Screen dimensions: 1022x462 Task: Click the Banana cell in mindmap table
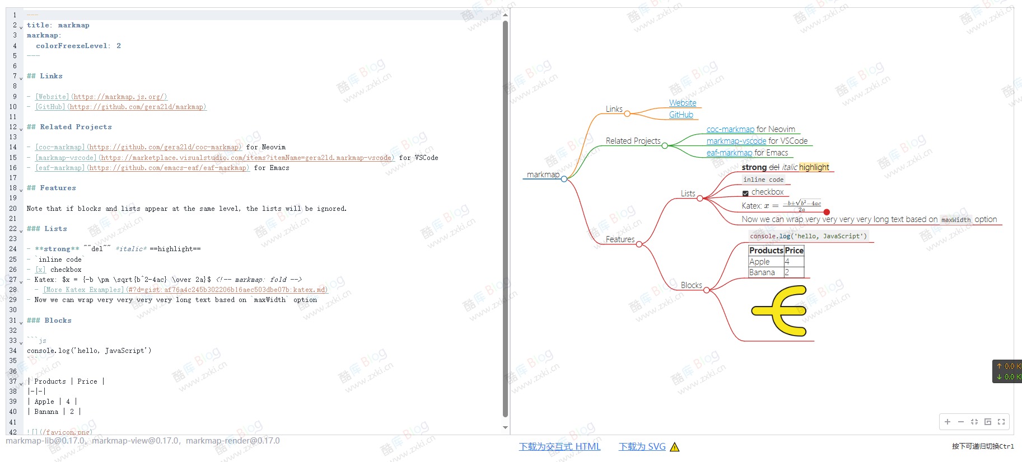[766, 272]
